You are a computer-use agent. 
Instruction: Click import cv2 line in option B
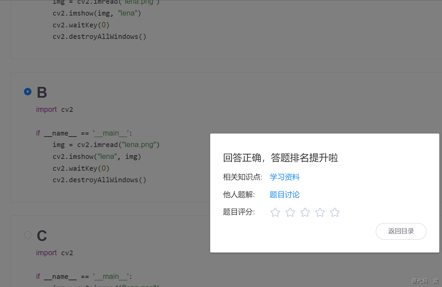click(x=55, y=110)
